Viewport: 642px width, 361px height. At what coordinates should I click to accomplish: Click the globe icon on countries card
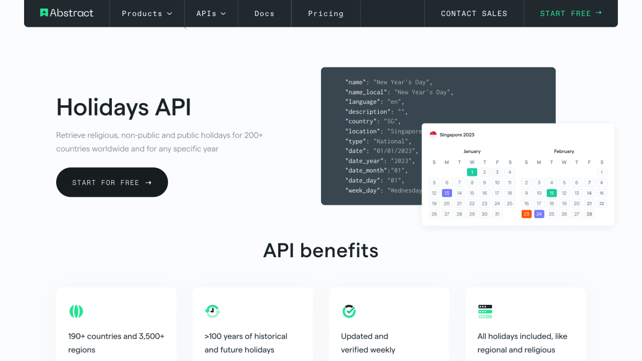pyautogui.click(x=76, y=311)
